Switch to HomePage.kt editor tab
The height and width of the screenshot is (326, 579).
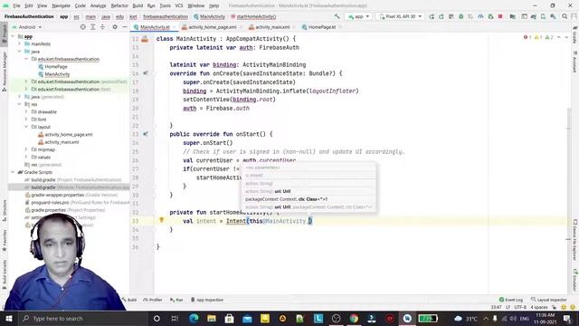tap(321, 27)
